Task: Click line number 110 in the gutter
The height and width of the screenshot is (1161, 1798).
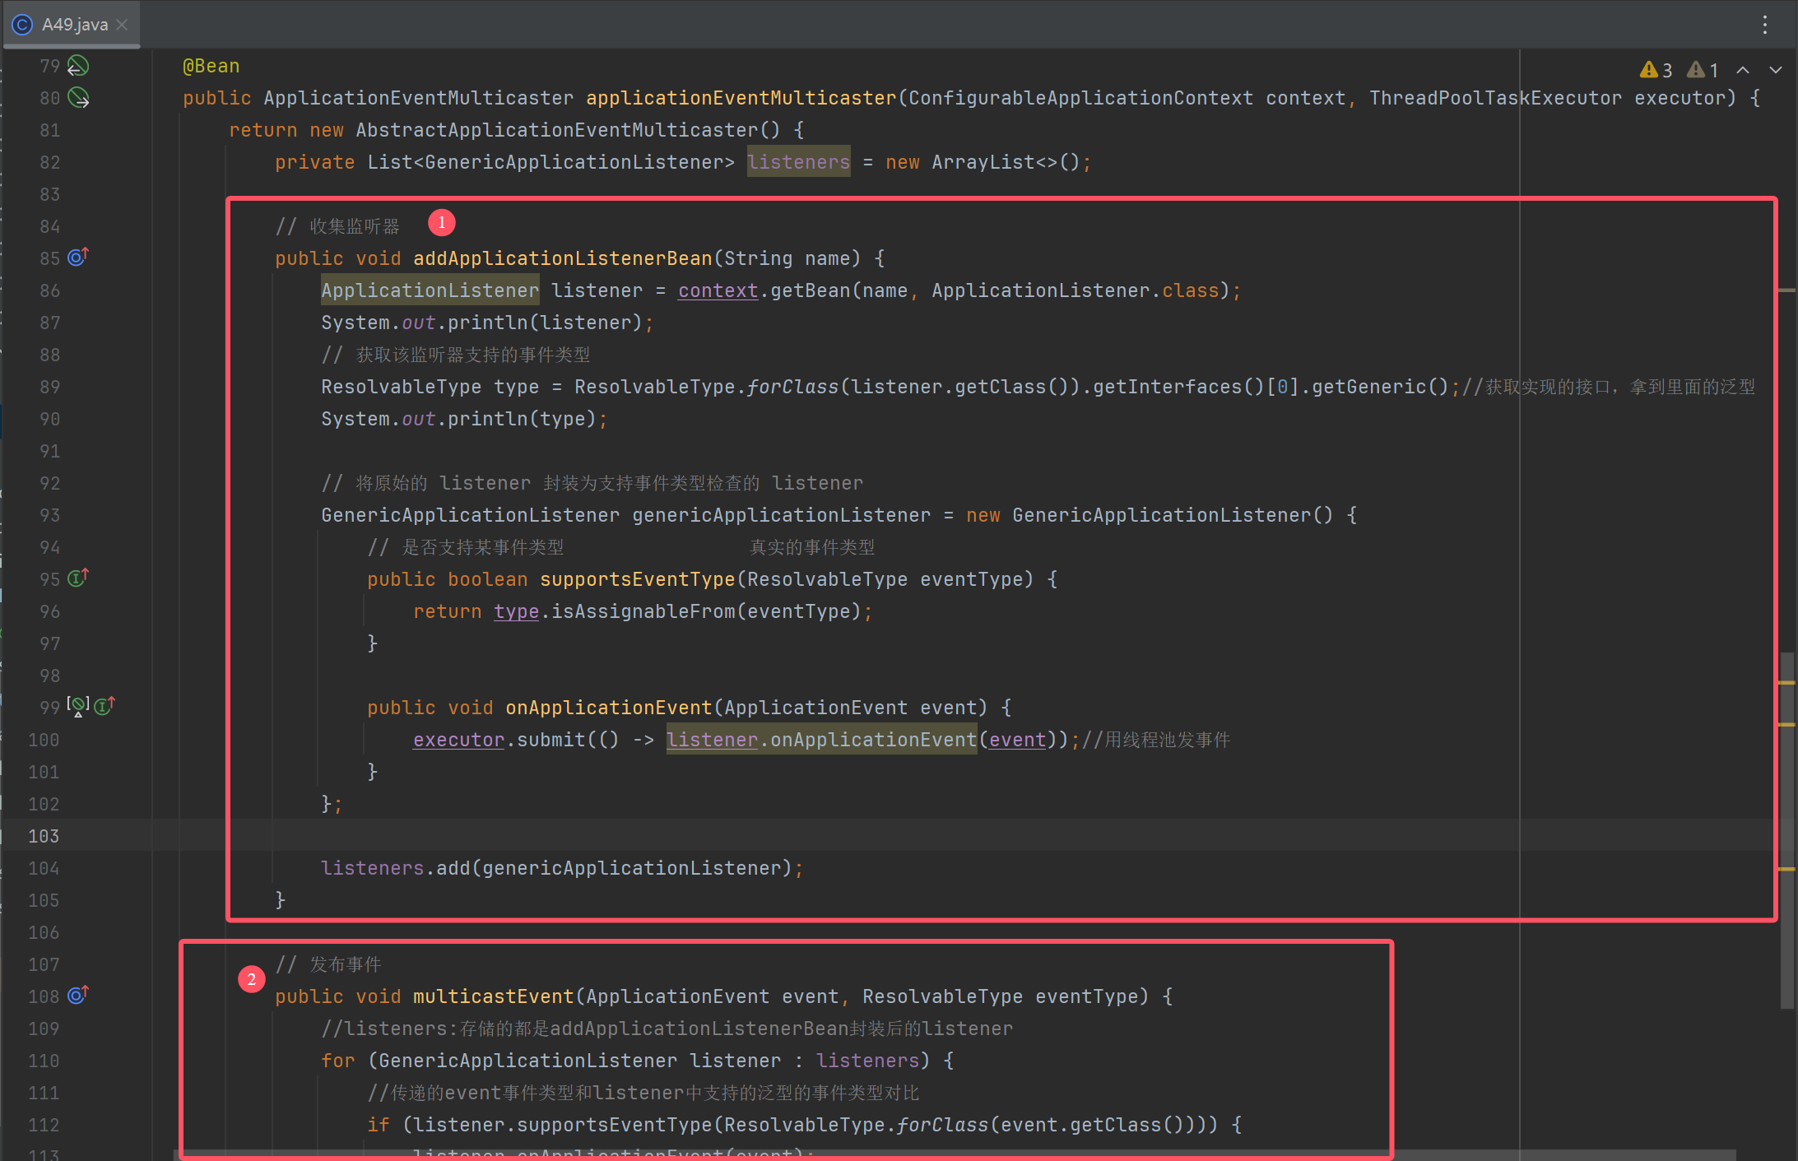Action: pos(44,1061)
